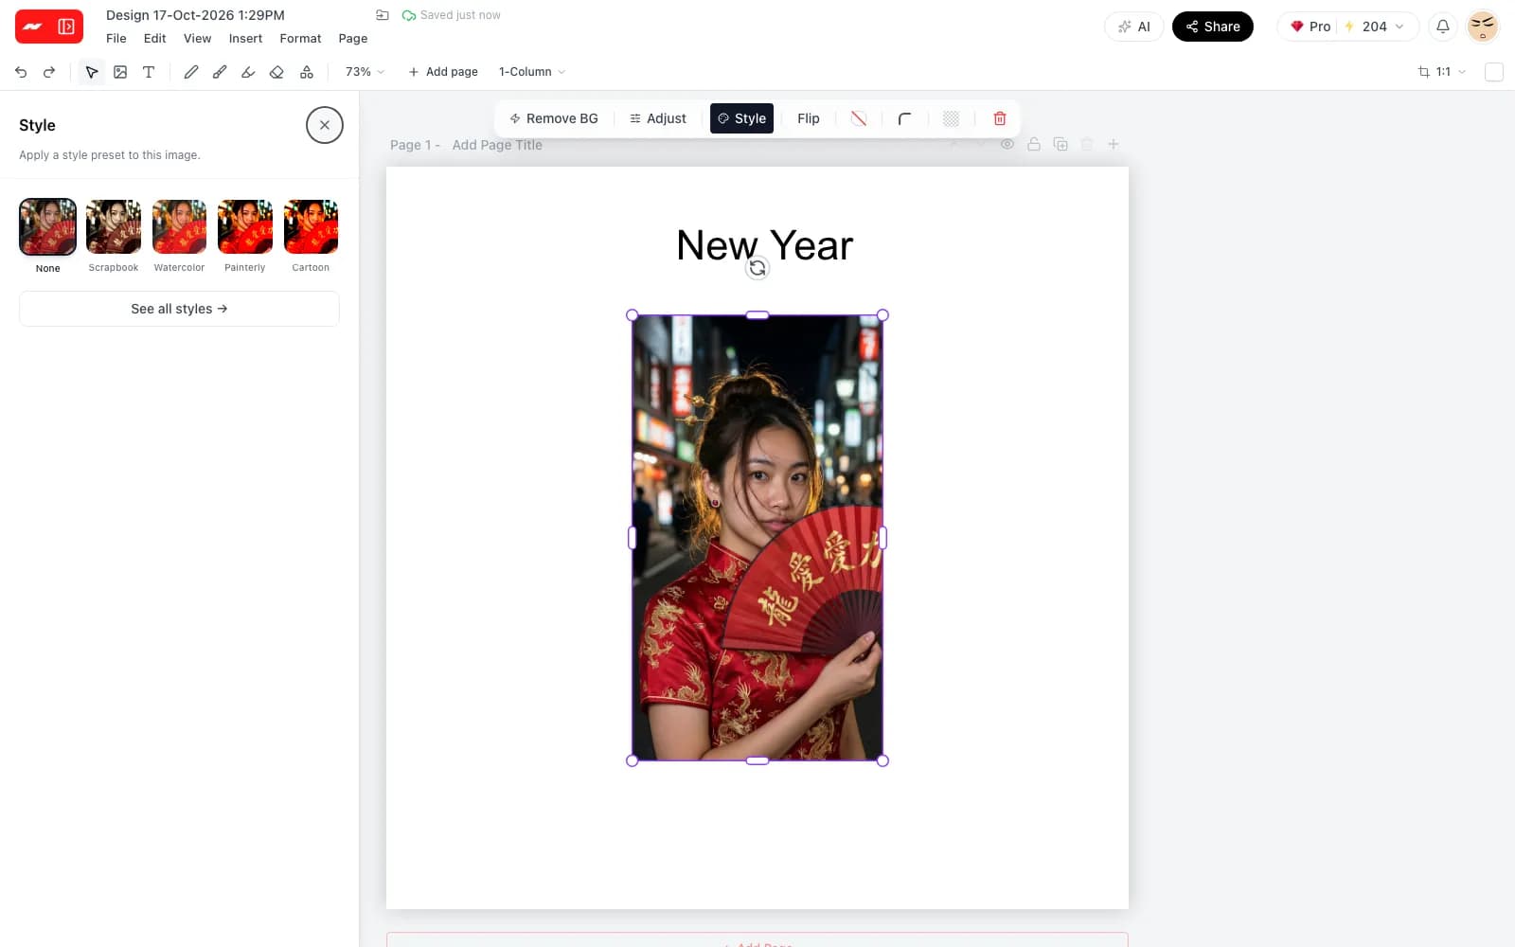This screenshot has height=947, width=1515.
Task: Open corner radius option for image
Action: click(904, 118)
